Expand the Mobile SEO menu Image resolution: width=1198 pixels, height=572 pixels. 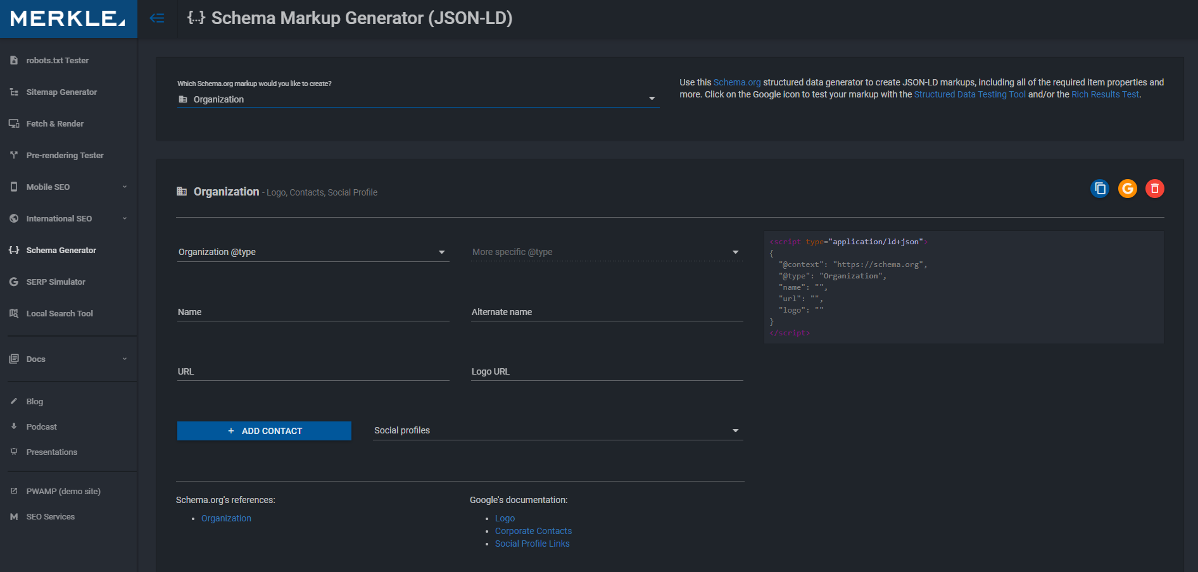tap(68, 187)
